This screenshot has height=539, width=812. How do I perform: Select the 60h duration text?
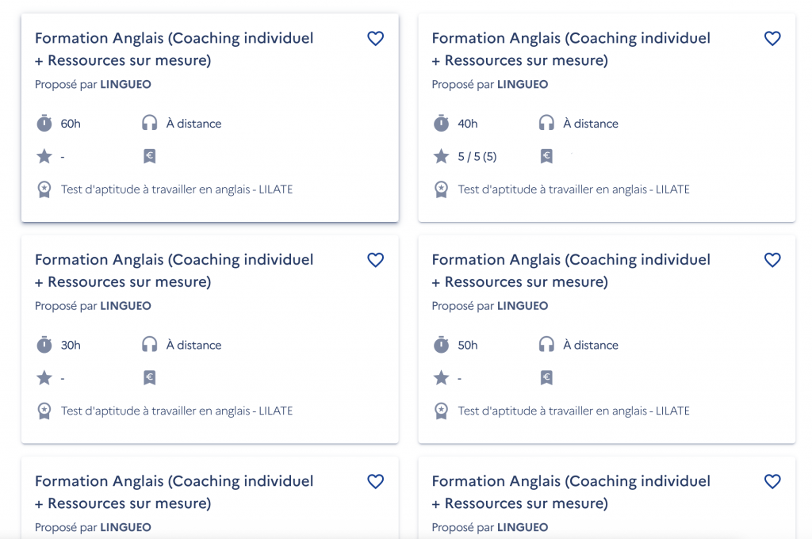coord(71,124)
